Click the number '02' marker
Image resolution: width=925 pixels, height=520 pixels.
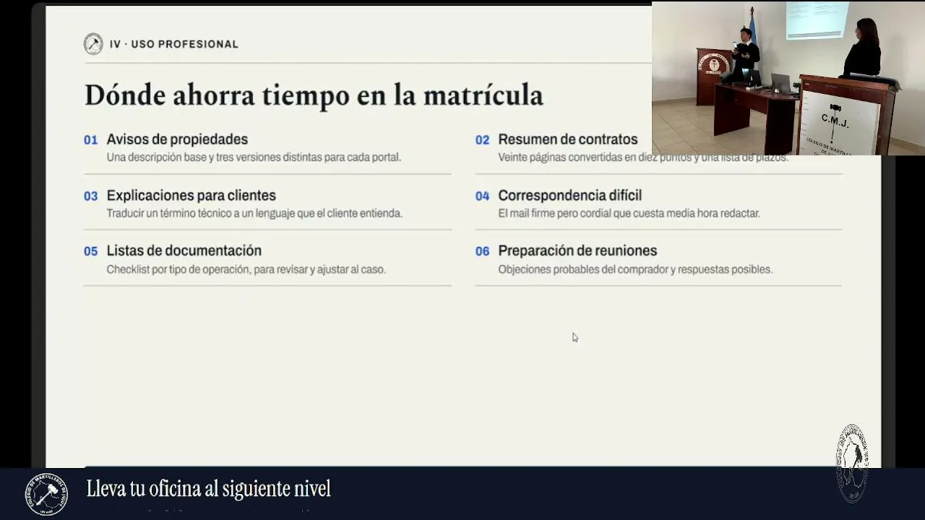(x=482, y=140)
